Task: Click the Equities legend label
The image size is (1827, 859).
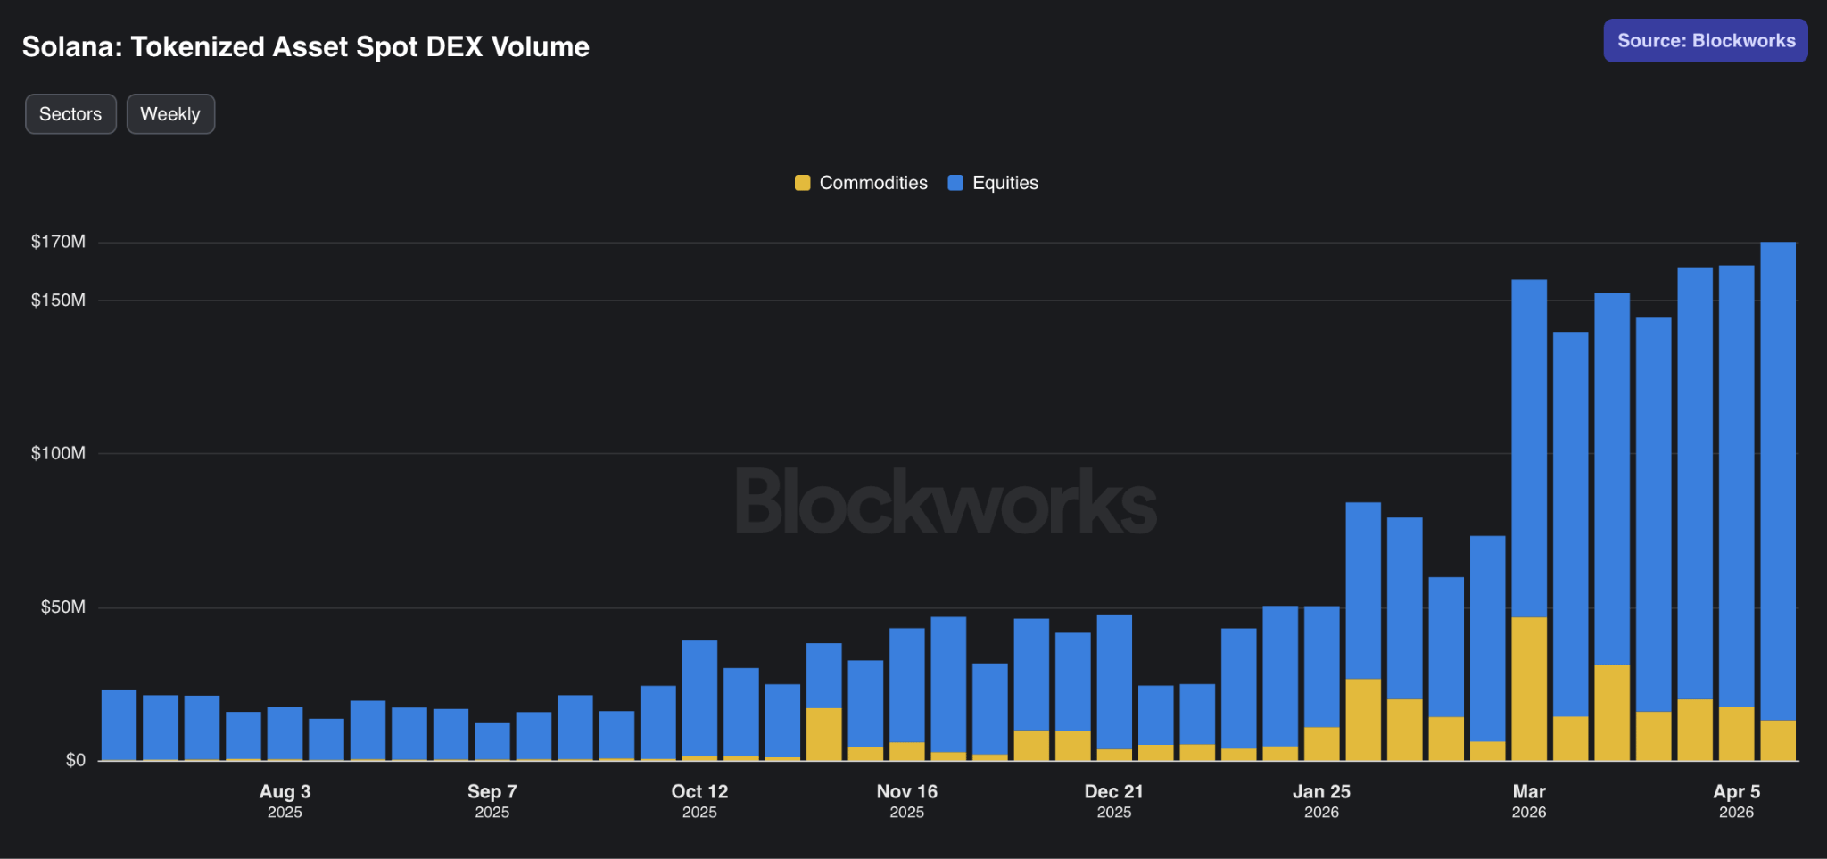Action: tap(1005, 183)
